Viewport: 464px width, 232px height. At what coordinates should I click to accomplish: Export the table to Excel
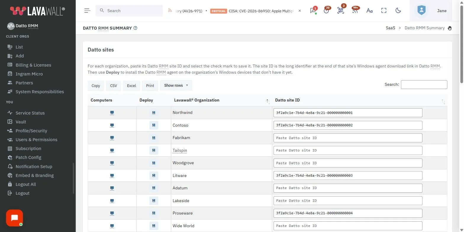coord(131,86)
